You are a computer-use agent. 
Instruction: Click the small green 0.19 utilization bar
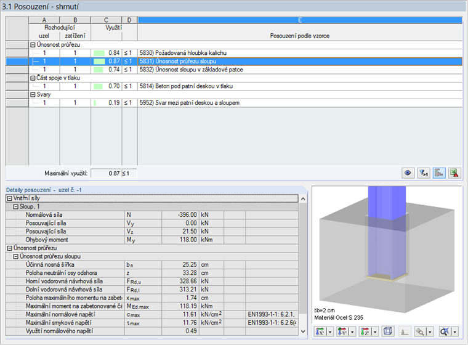point(95,103)
